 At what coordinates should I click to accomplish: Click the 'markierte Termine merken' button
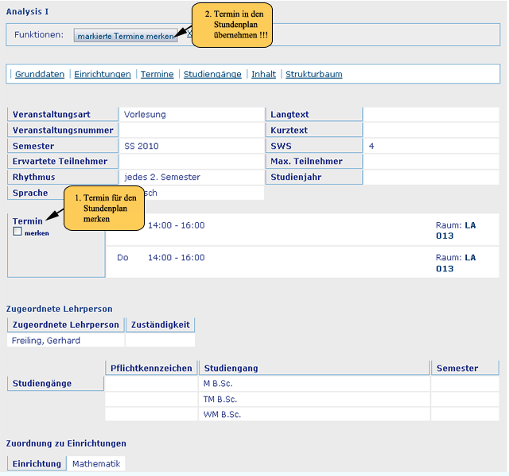(125, 37)
